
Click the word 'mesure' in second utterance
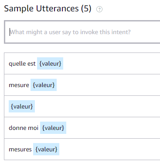pos(19,85)
